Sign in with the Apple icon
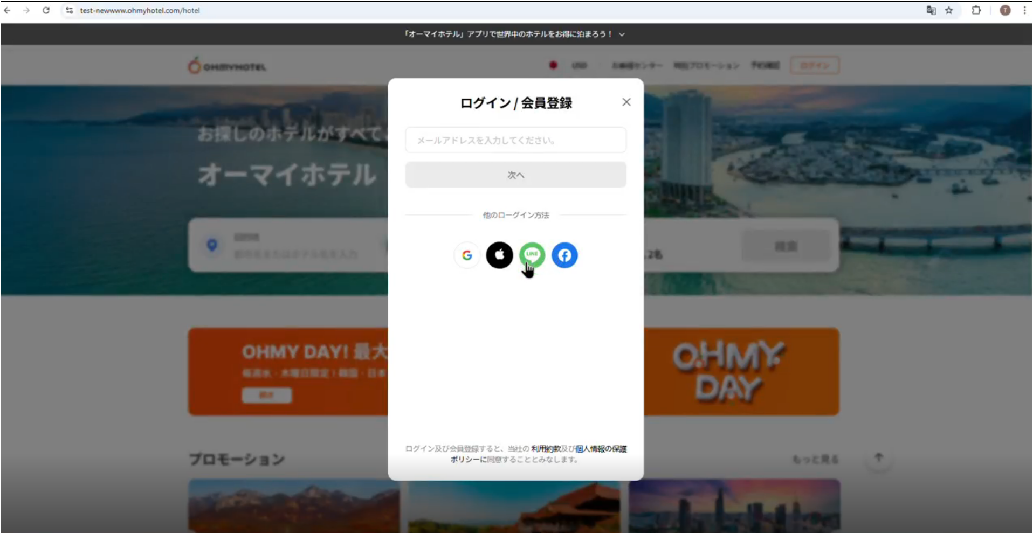The width and height of the screenshot is (1033, 534). (500, 255)
